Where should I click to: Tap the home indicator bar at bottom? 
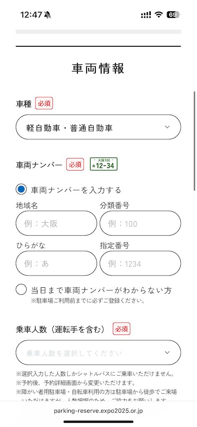click(x=98, y=422)
